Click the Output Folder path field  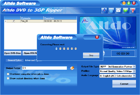44,68
